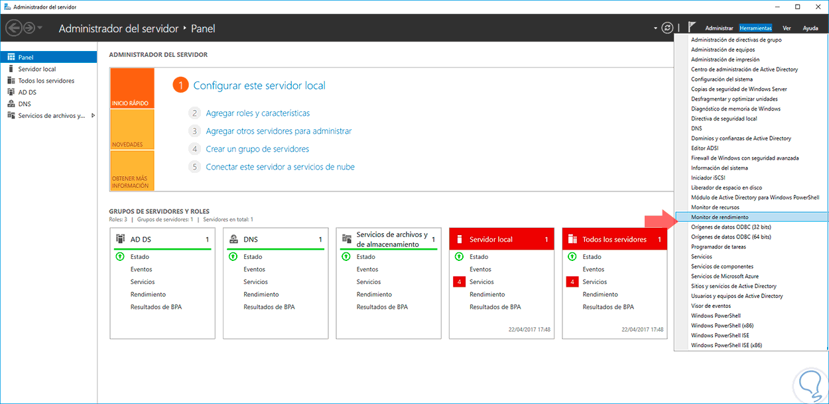Open Resultados de BPA in Servidor local tile
This screenshot has width=829, height=404.
click(x=495, y=307)
